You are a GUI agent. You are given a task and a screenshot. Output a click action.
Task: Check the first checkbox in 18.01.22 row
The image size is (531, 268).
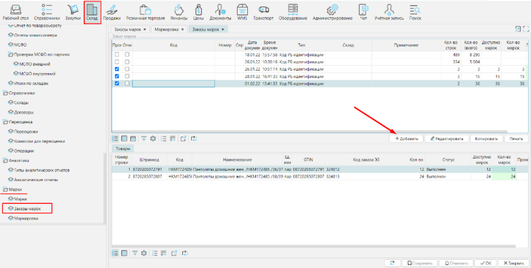[x=117, y=55]
